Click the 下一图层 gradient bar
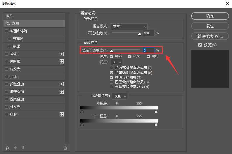The image size is (232, 154). click(119, 121)
